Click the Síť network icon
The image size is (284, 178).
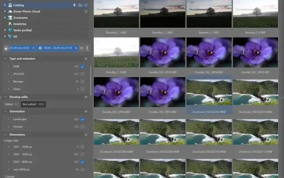[x=10, y=36]
